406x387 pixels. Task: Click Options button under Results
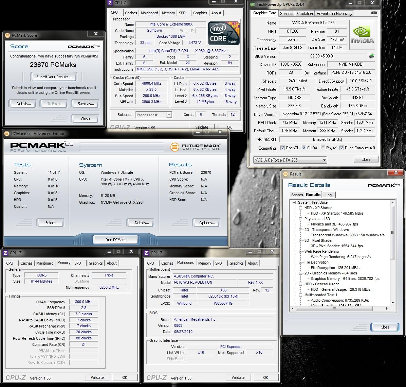click(207, 223)
